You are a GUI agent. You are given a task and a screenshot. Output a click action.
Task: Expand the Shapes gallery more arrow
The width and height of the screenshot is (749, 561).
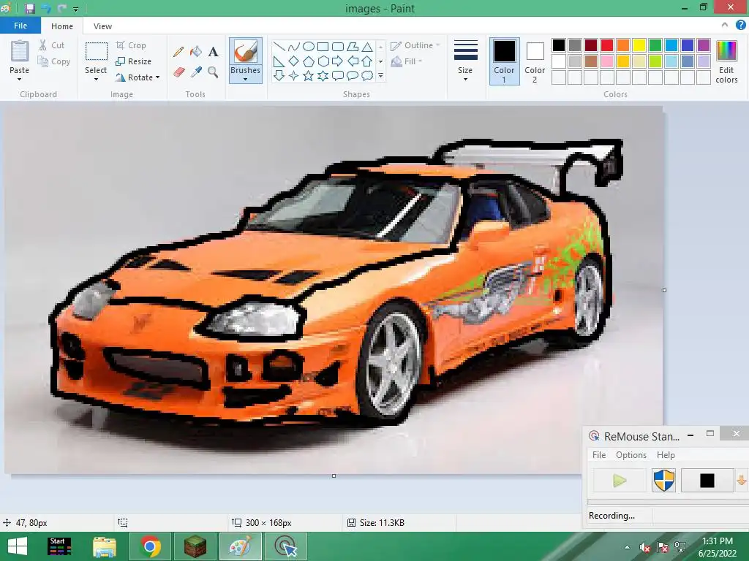point(380,75)
